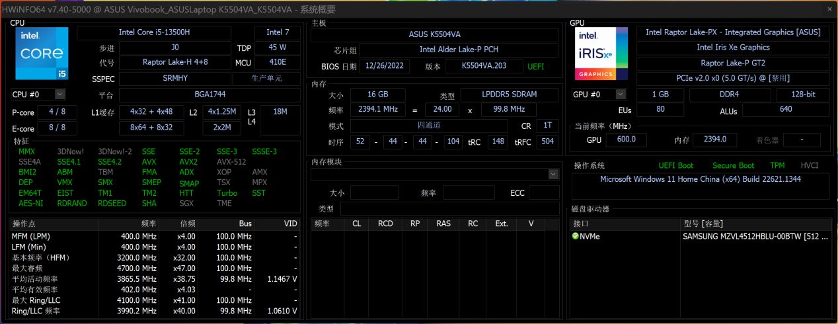The height and width of the screenshot is (324, 838).
Task: Click the 操作点 column header
Action: click(53, 223)
